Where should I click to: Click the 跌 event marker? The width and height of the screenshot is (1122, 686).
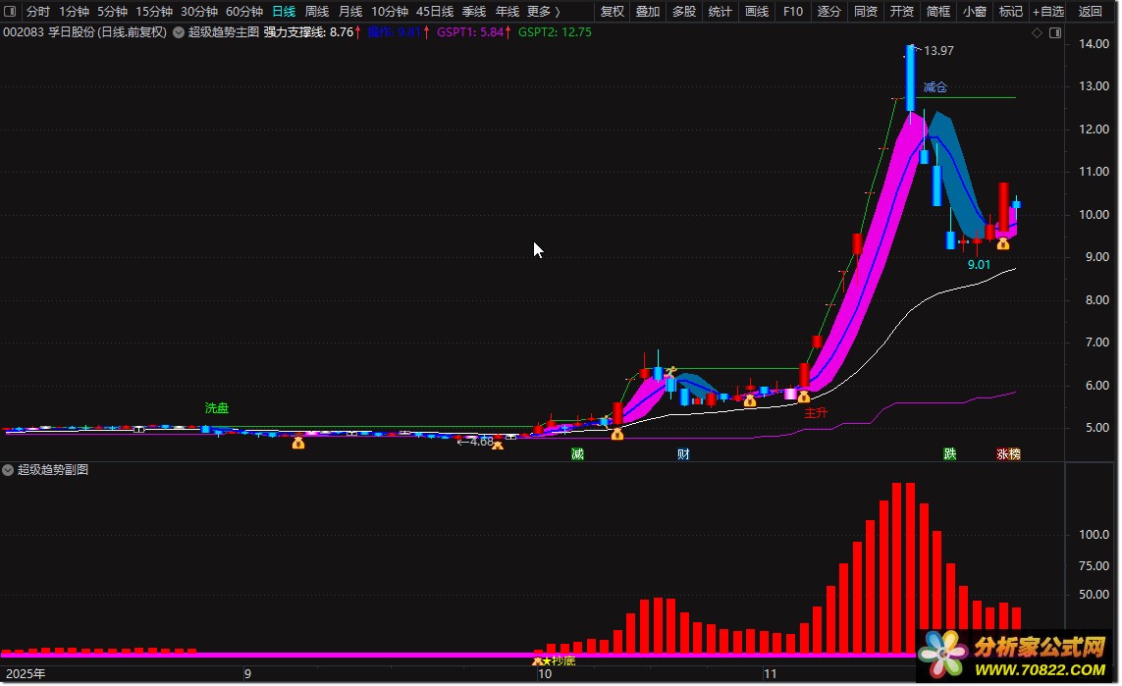click(x=949, y=453)
